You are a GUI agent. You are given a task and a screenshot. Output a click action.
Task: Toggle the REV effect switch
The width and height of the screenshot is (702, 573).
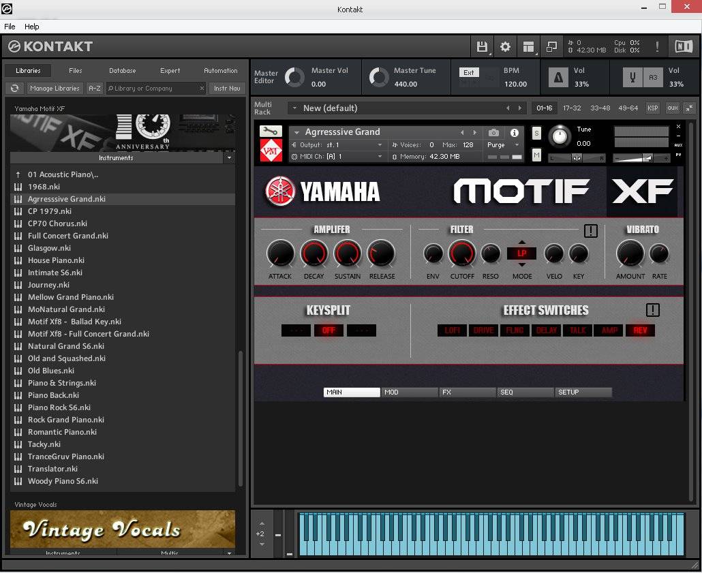click(640, 330)
